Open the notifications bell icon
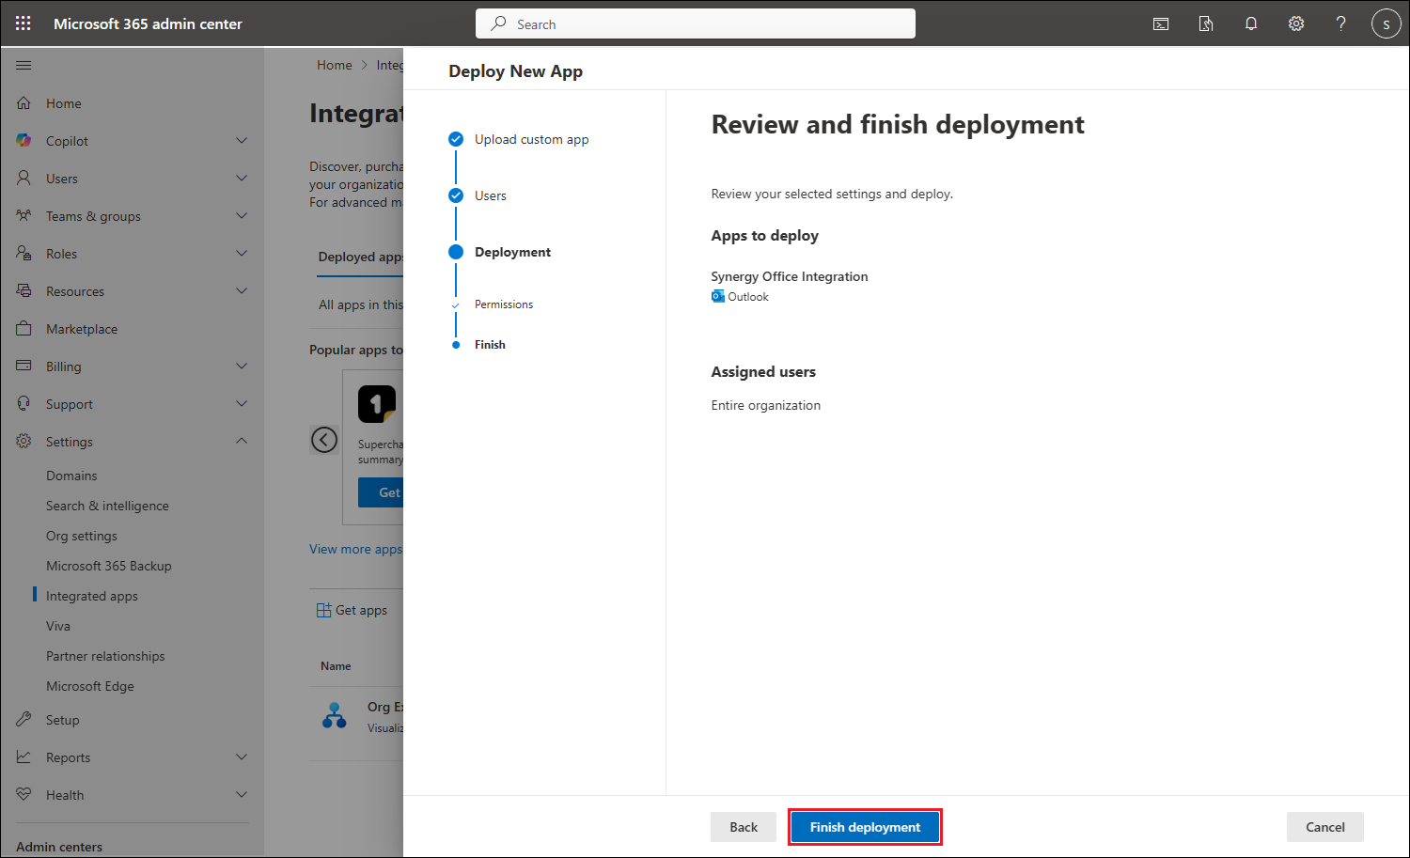 click(1251, 23)
